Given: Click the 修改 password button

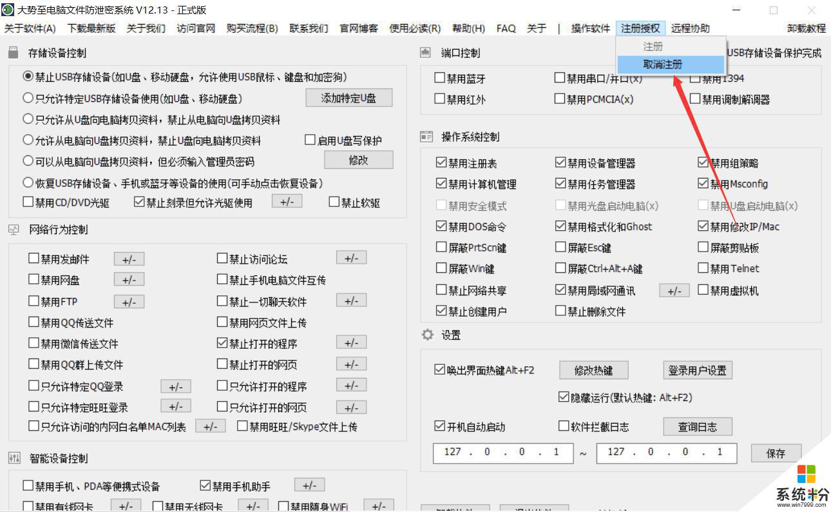Looking at the screenshot, I should point(358,160).
